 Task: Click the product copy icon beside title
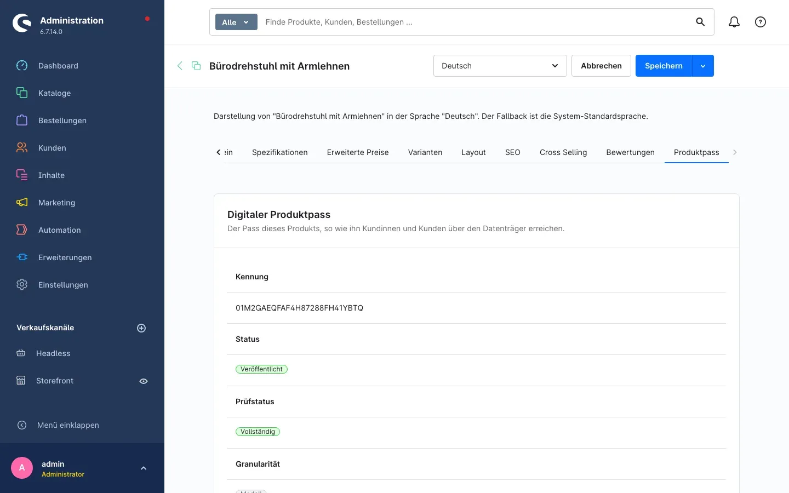pyautogui.click(x=196, y=66)
